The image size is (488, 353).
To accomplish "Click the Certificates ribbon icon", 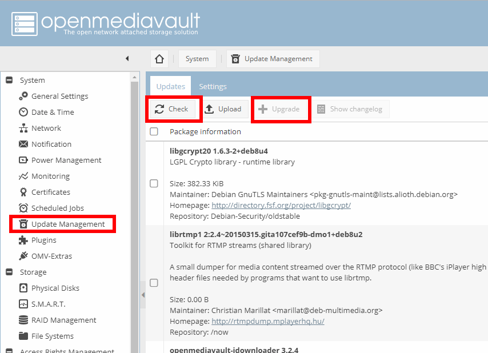I will click(23, 192).
